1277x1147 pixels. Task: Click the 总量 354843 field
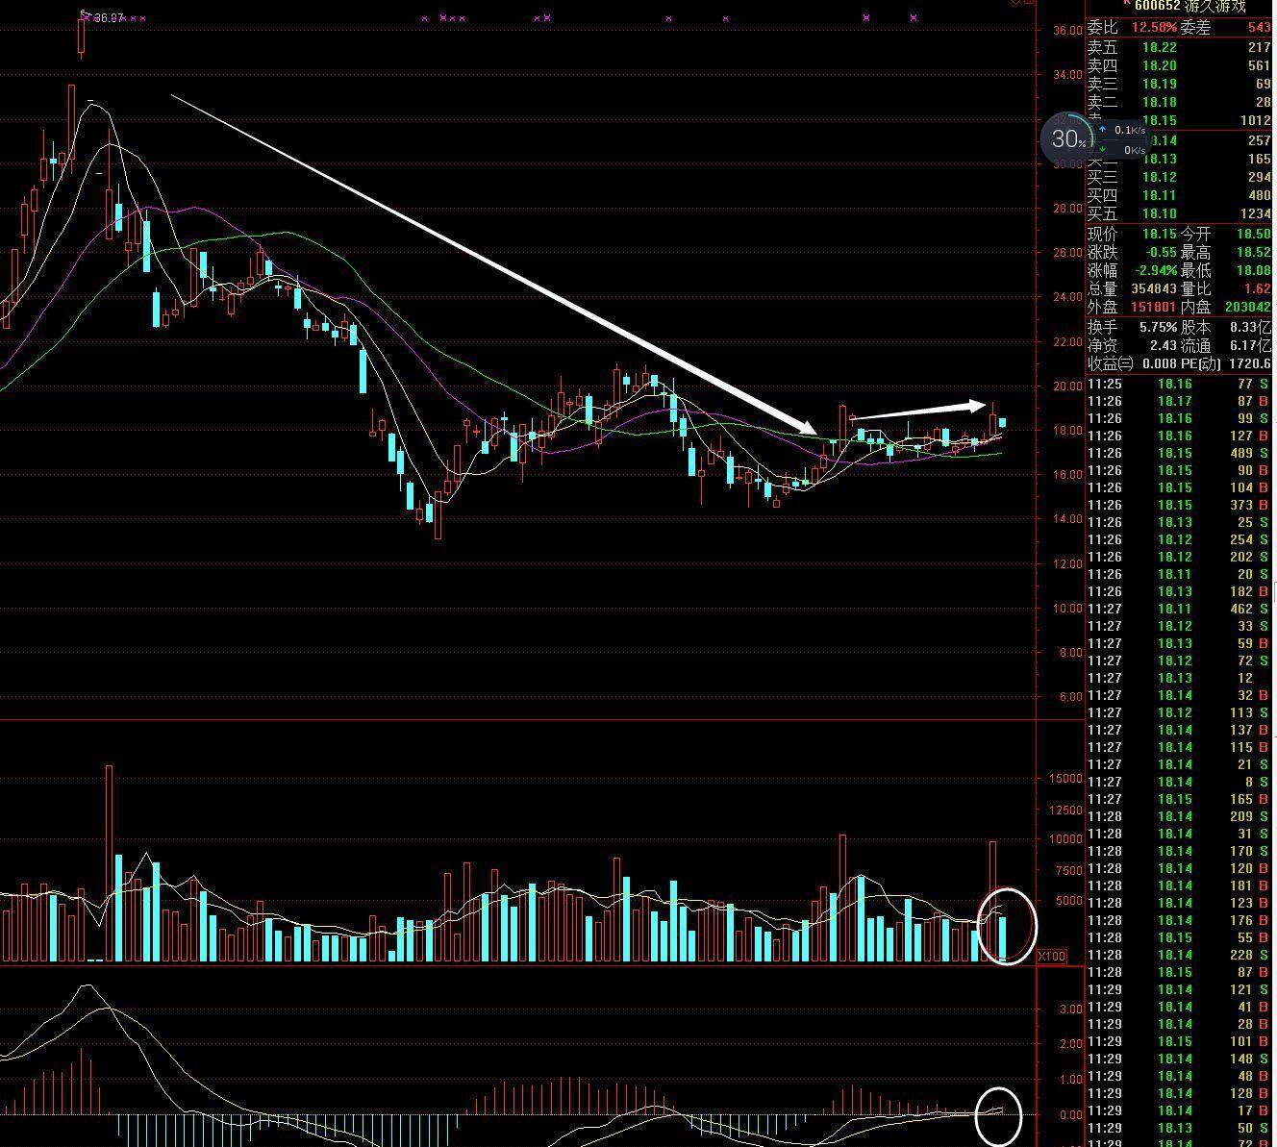point(1132,288)
